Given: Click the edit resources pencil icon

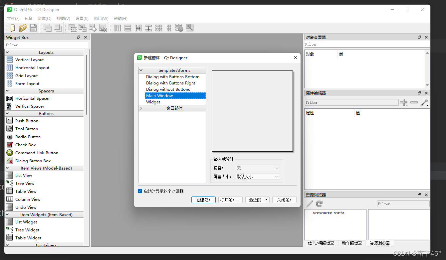Looking at the screenshot, I should click(310, 204).
